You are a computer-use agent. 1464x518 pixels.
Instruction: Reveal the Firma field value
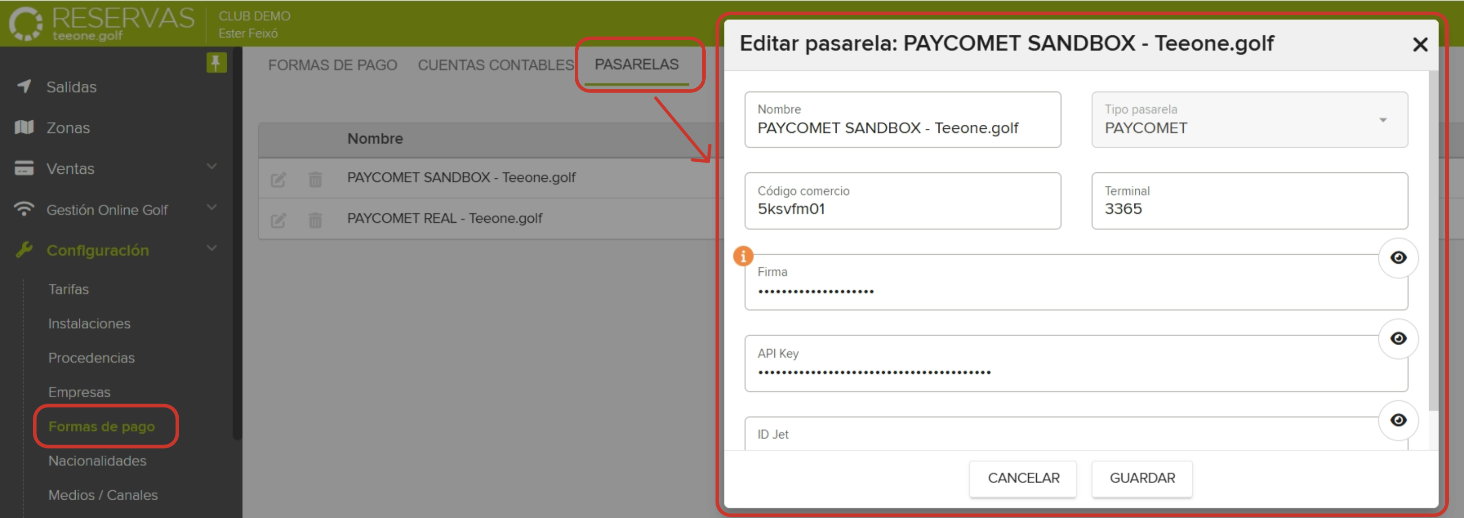pyautogui.click(x=1399, y=257)
